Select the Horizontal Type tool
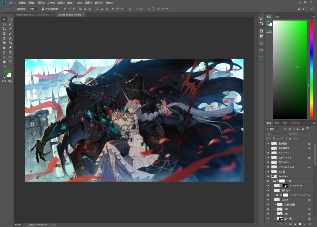317x227 pixels. pos(10,52)
